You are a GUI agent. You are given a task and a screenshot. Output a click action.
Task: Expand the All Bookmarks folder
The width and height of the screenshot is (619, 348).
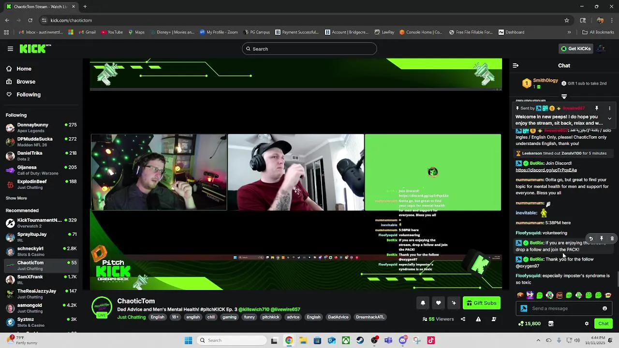[x=598, y=32]
